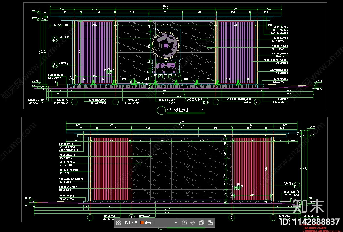Image resolution: width=343 pixels, height=232 pixels.
Task: Click the paste clipboard icon
Action: (x=210, y=223)
